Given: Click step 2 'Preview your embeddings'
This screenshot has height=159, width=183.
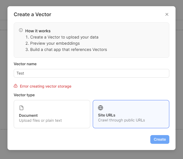Looking at the screenshot, I should (53, 43).
